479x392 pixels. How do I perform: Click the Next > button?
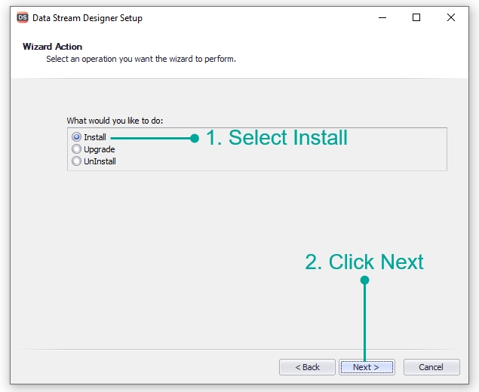coord(367,367)
